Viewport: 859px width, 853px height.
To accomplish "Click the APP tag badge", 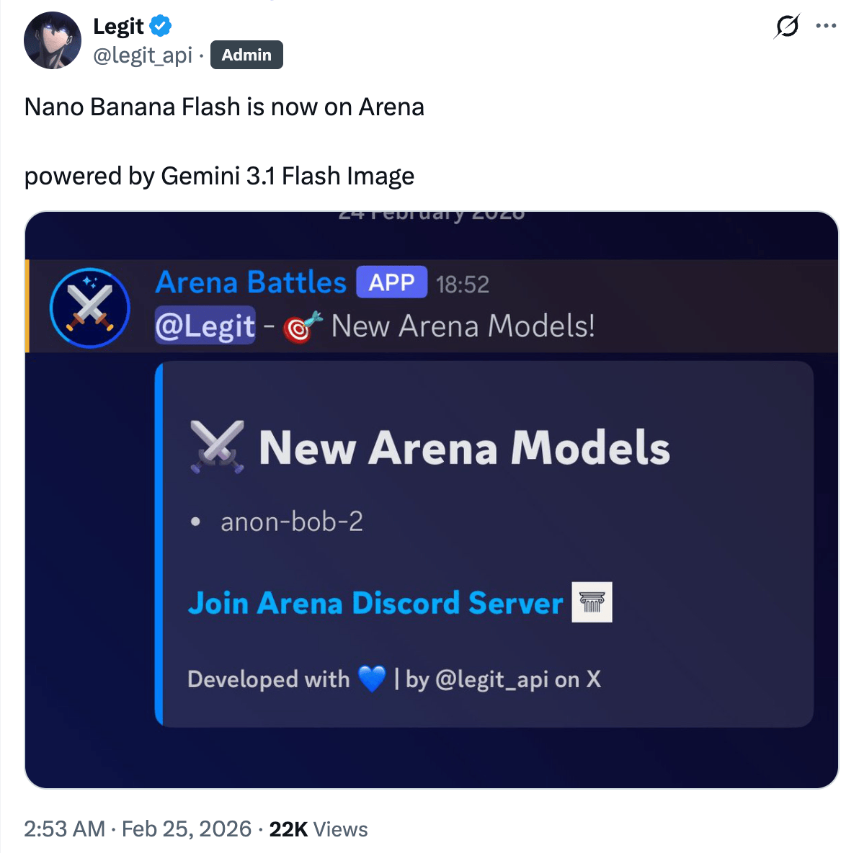I will pyautogui.click(x=391, y=282).
